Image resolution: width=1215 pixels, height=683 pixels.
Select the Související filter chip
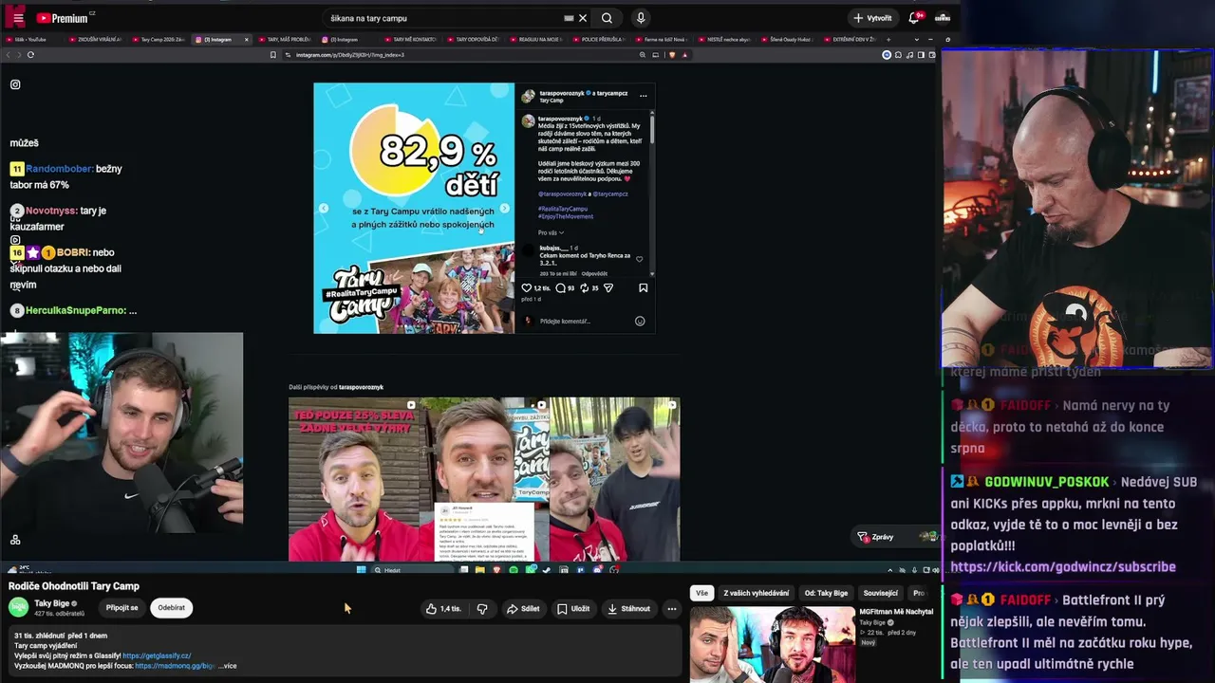coord(881,593)
